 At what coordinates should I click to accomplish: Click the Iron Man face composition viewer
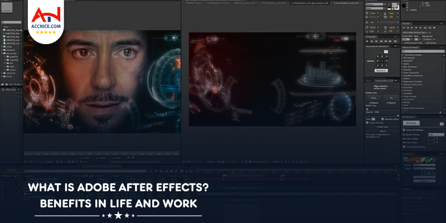[x=102, y=81]
